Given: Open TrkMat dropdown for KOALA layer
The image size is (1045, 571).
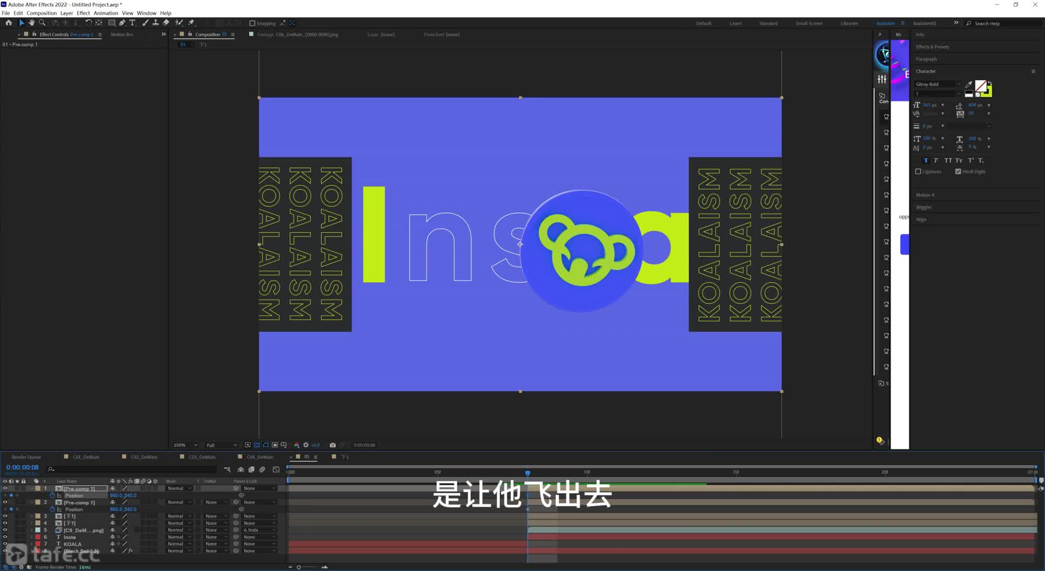Looking at the screenshot, I should point(217,544).
